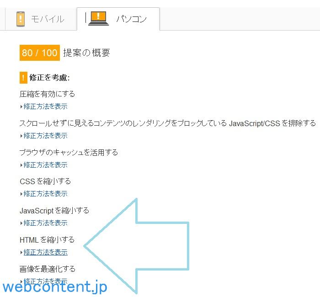Click the 提案の概要 heading text
This screenshot has height=297, width=320.
pyautogui.click(x=86, y=53)
